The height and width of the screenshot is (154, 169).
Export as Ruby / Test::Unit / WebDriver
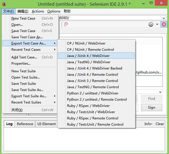click(x=96, y=112)
